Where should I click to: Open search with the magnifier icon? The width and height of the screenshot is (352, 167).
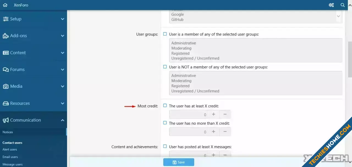pos(343,5)
